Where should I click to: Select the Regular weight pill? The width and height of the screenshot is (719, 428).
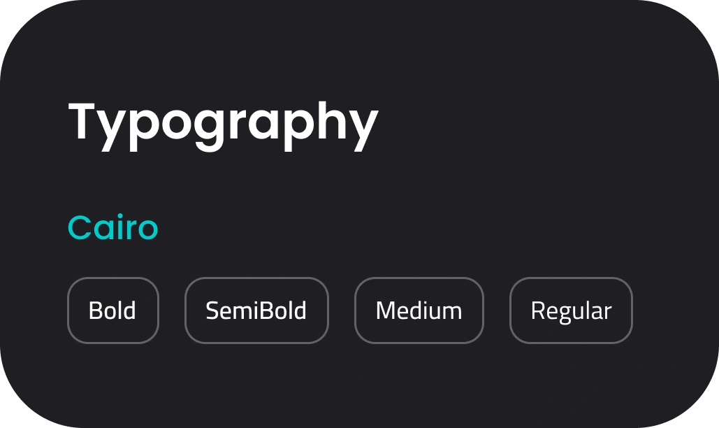571,311
